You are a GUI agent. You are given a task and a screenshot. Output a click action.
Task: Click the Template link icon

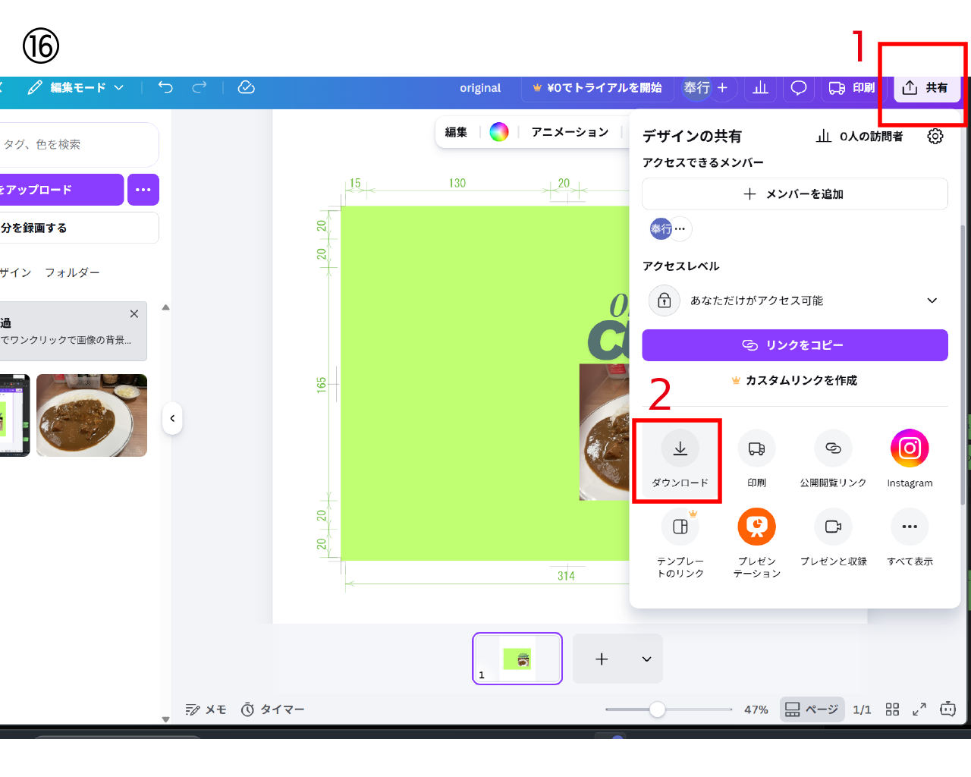680,527
